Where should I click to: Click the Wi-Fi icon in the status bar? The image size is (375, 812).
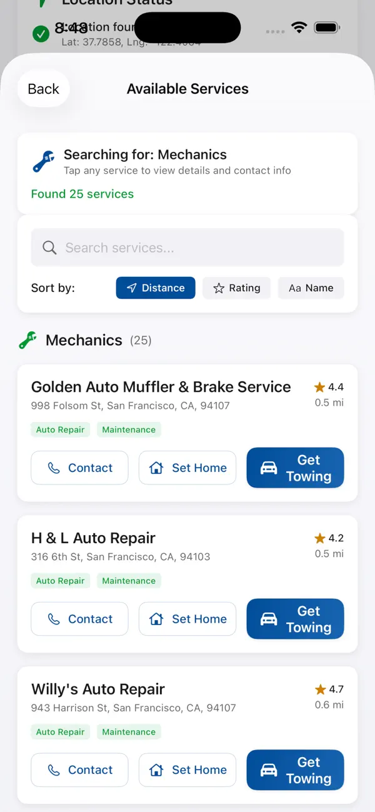(x=299, y=28)
